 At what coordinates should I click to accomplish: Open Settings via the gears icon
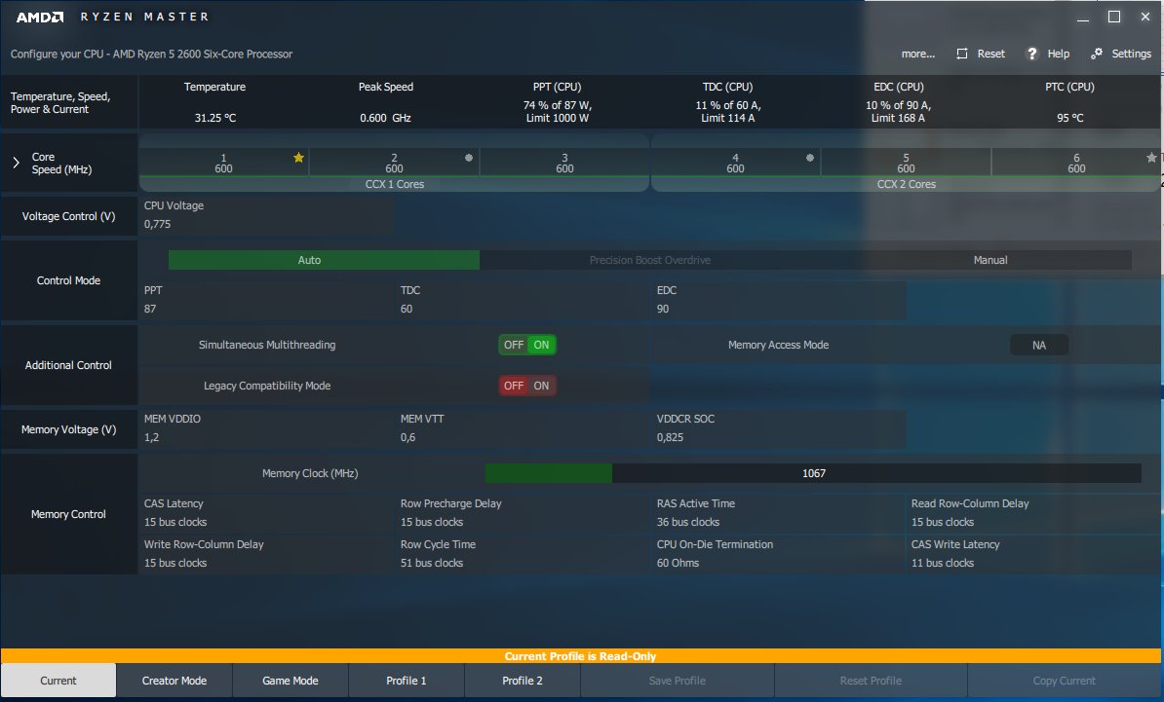coord(1097,54)
